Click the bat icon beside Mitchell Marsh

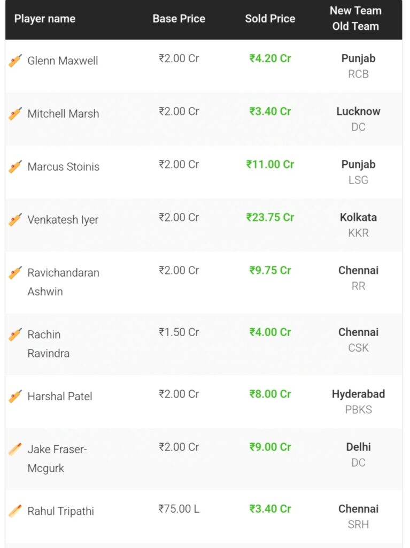tap(15, 113)
